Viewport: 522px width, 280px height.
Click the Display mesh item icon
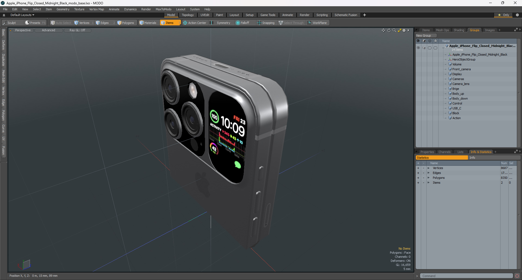(450, 74)
